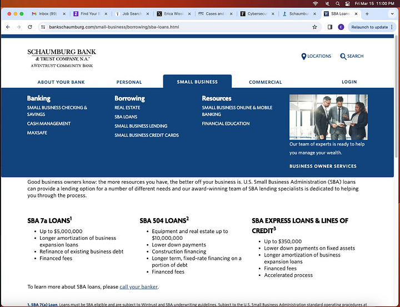
Task: Click the SBA 7(a) Loan footnote link
Action: [42, 304]
